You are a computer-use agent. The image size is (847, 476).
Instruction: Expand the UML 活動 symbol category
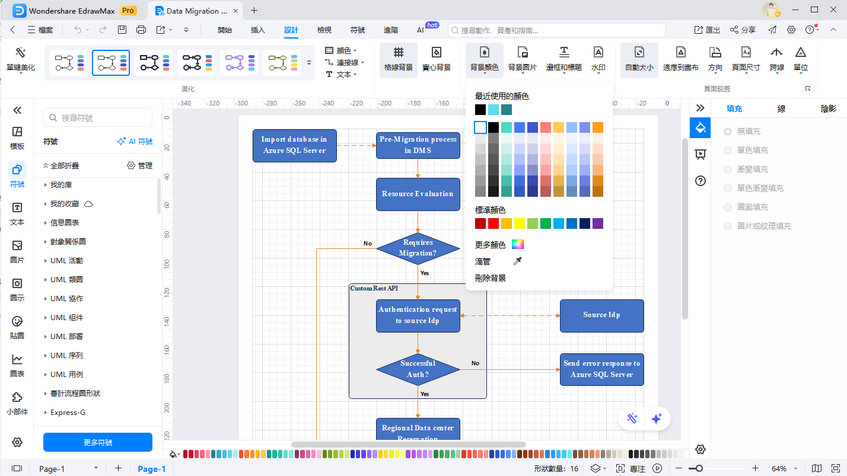tap(66, 261)
